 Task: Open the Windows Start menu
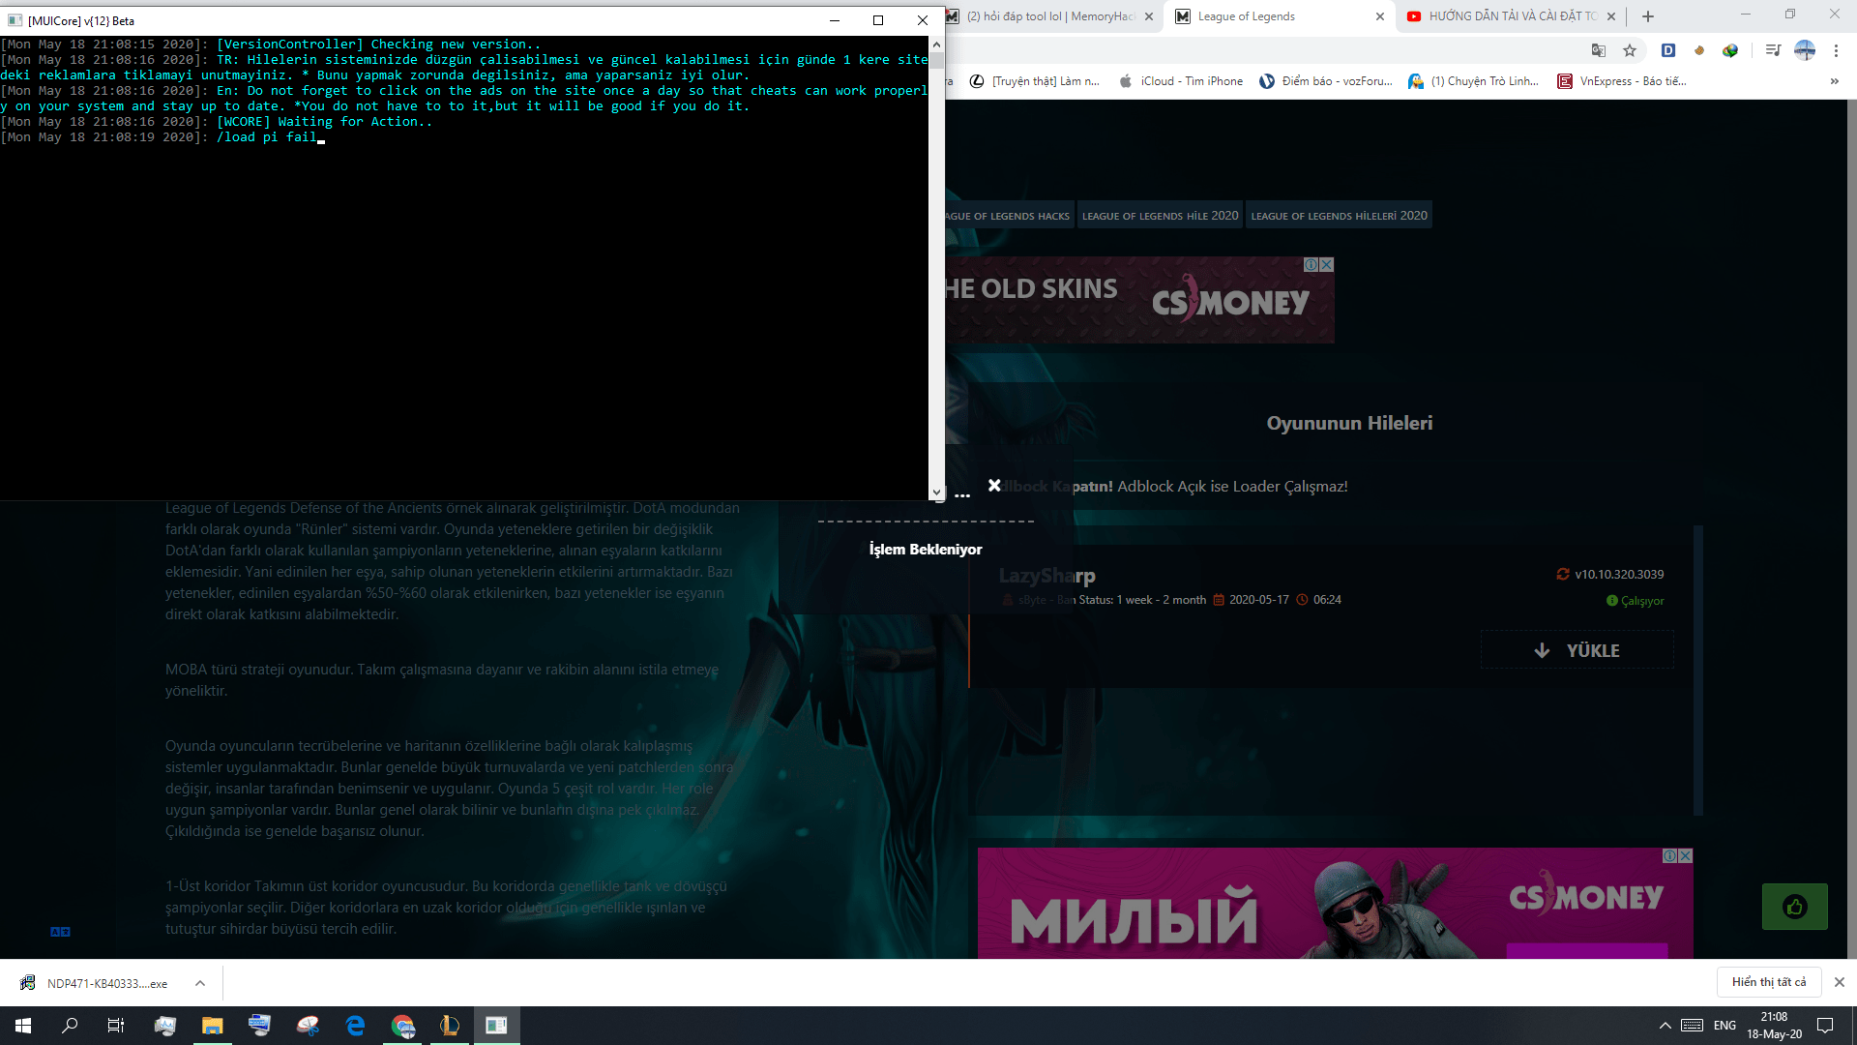tap(23, 1026)
